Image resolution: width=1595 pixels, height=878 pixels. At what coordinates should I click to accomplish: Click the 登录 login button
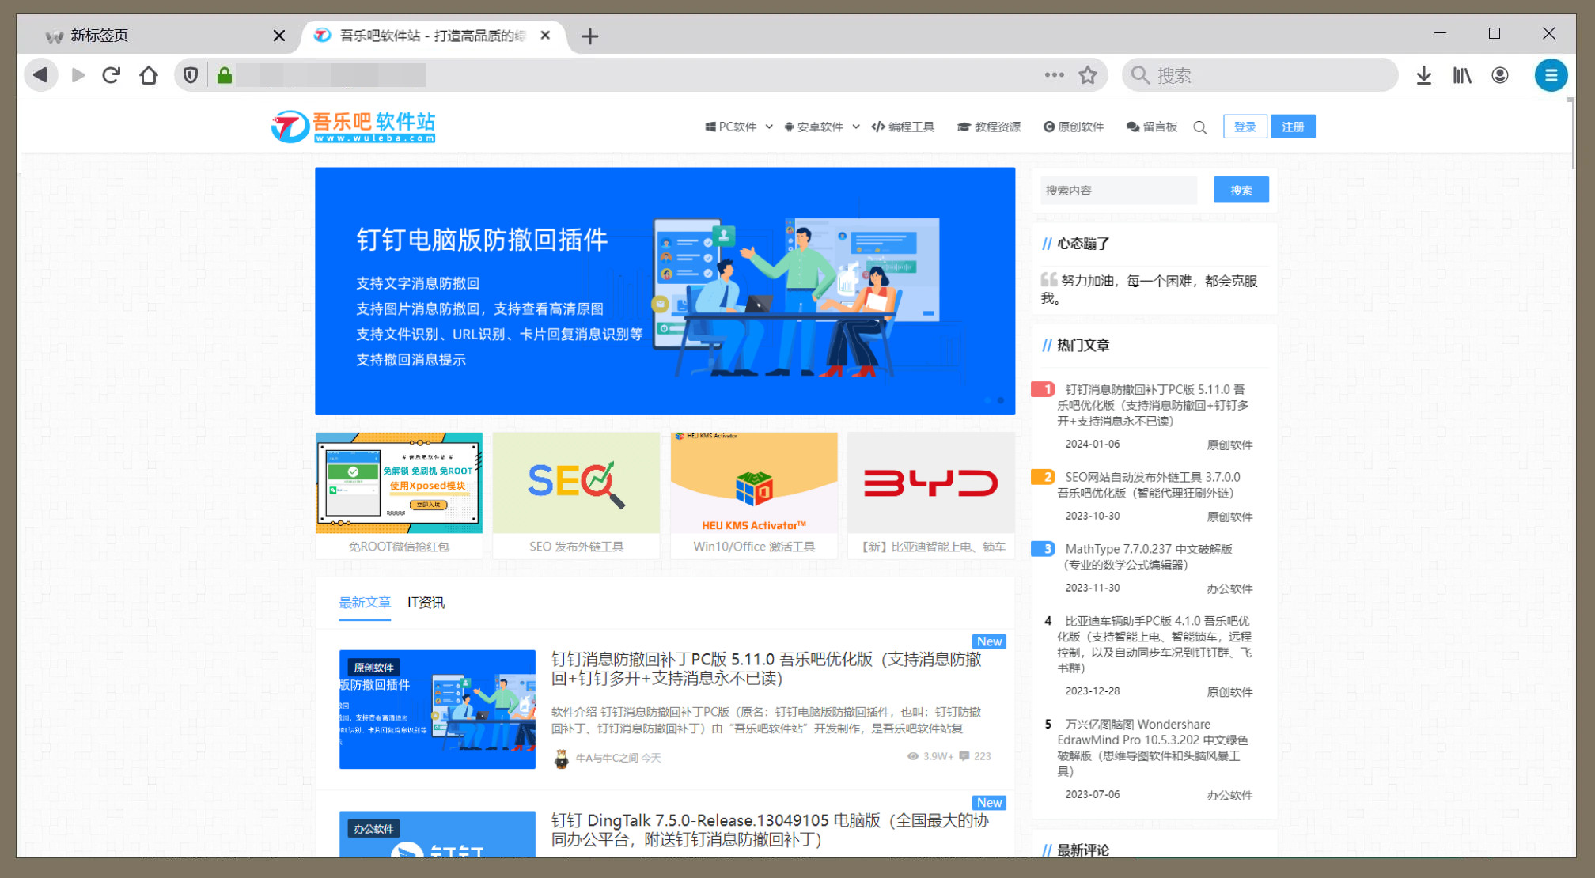click(x=1245, y=127)
